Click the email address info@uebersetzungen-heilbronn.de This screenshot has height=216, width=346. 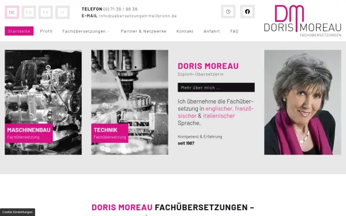pyautogui.click(x=138, y=16)
